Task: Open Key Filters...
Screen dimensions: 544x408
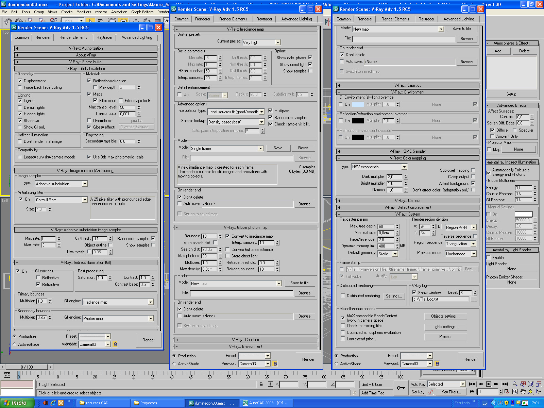Action: click(x=452, y=392)
